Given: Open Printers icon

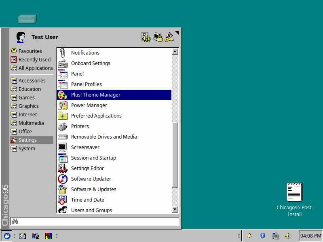Looking at the screenshot, I should coord(62,126).
